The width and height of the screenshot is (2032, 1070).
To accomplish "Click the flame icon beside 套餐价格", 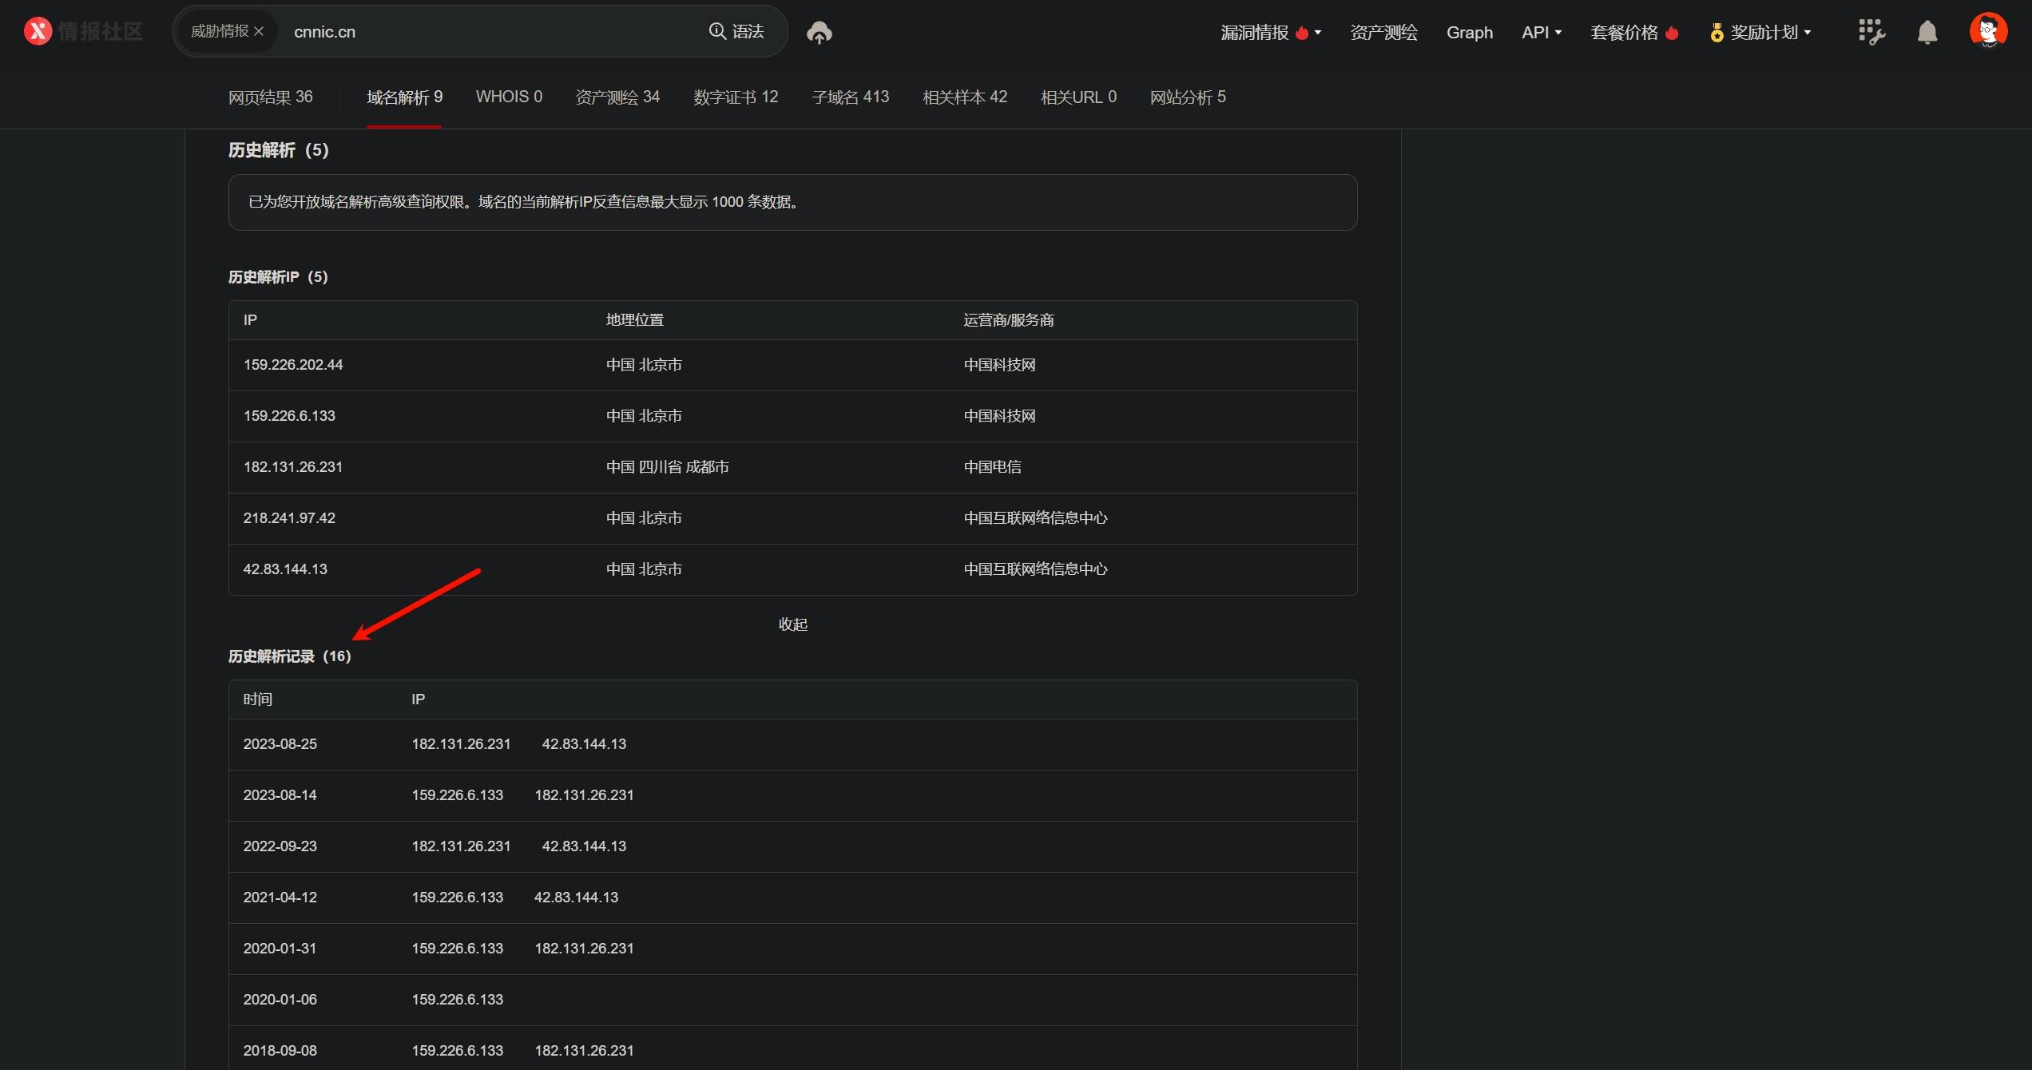I will [1672, 33].
